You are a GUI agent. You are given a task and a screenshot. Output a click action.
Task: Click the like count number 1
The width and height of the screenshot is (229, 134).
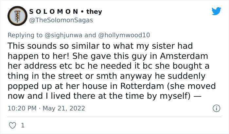[23, 125]
